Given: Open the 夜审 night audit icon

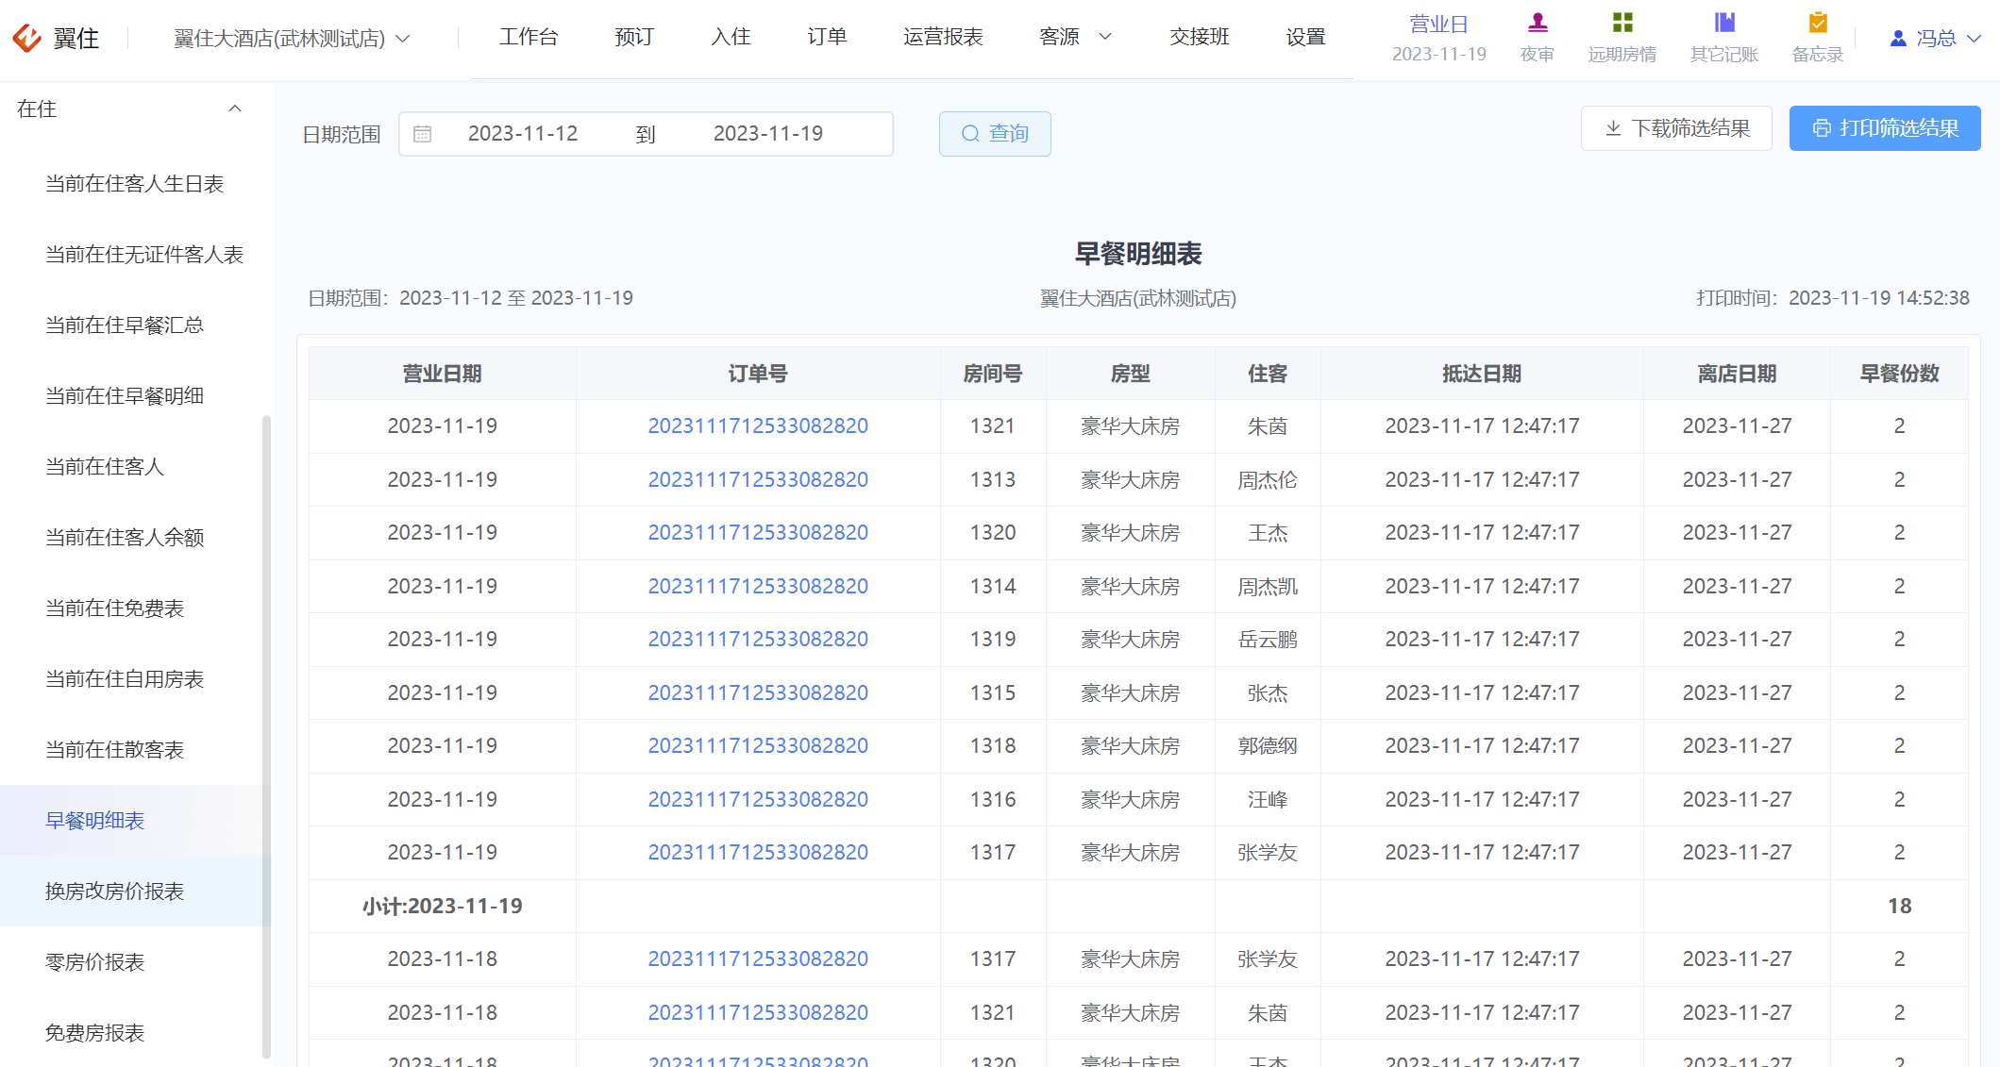Looking at the screenshot, I should [1537, 23].
